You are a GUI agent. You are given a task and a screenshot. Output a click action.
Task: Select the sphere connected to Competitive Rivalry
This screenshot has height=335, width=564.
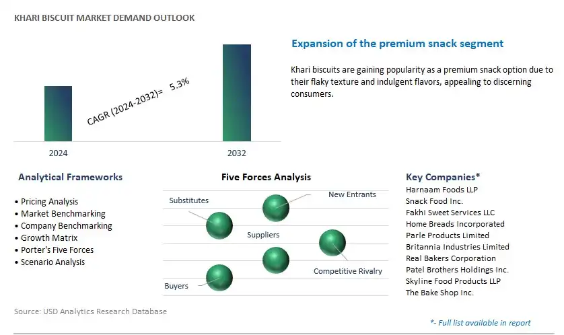(332, 243)
